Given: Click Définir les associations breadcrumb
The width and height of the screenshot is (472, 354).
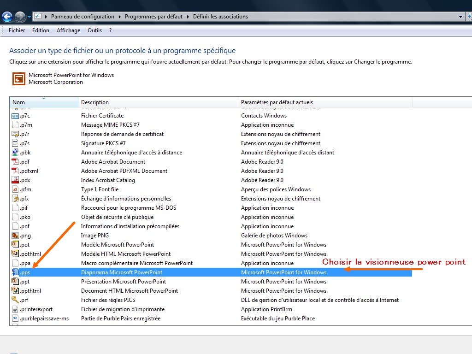Looking at the screenshot, I should tap(220, 17).
